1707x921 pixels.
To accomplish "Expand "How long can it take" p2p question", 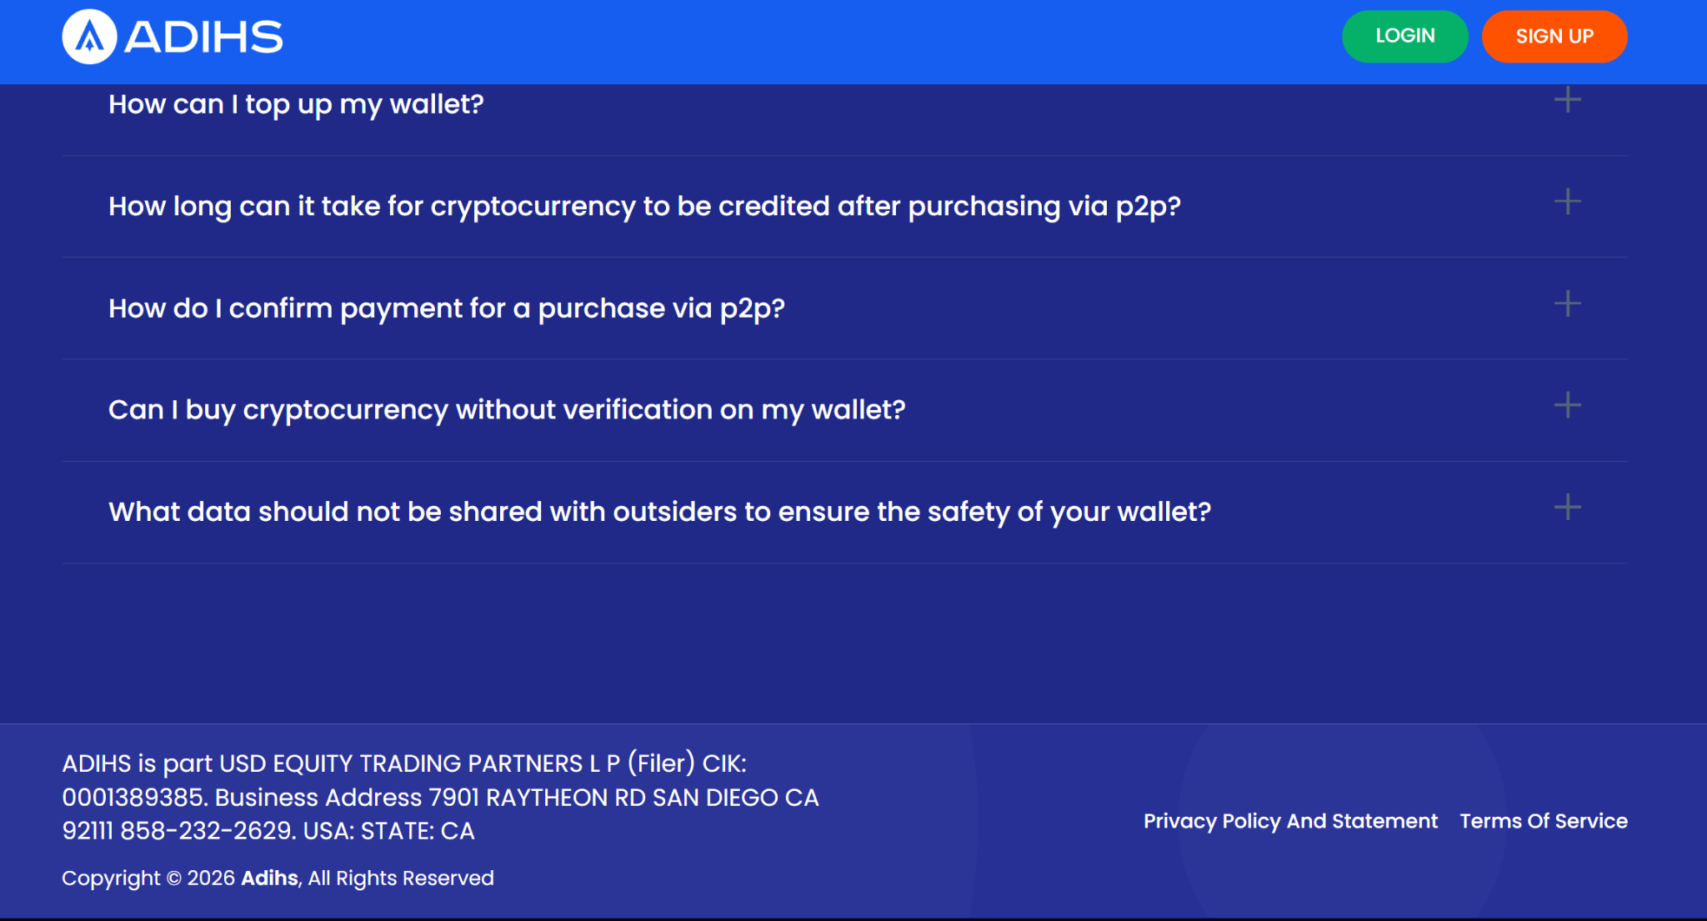I will click(x=644, y=207).
